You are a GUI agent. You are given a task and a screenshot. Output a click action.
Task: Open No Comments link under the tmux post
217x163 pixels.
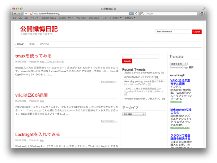109,82
